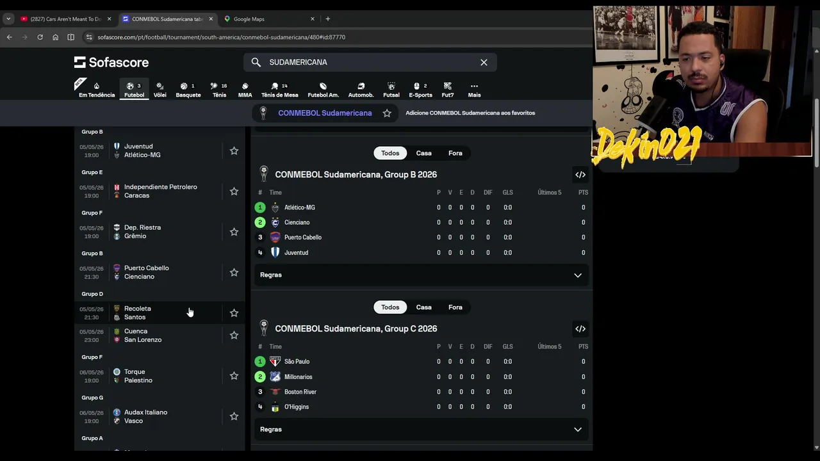Select Todos tab in Group B table
The height and width of the screenshot is (461, 820).
[x=390, y=153]
